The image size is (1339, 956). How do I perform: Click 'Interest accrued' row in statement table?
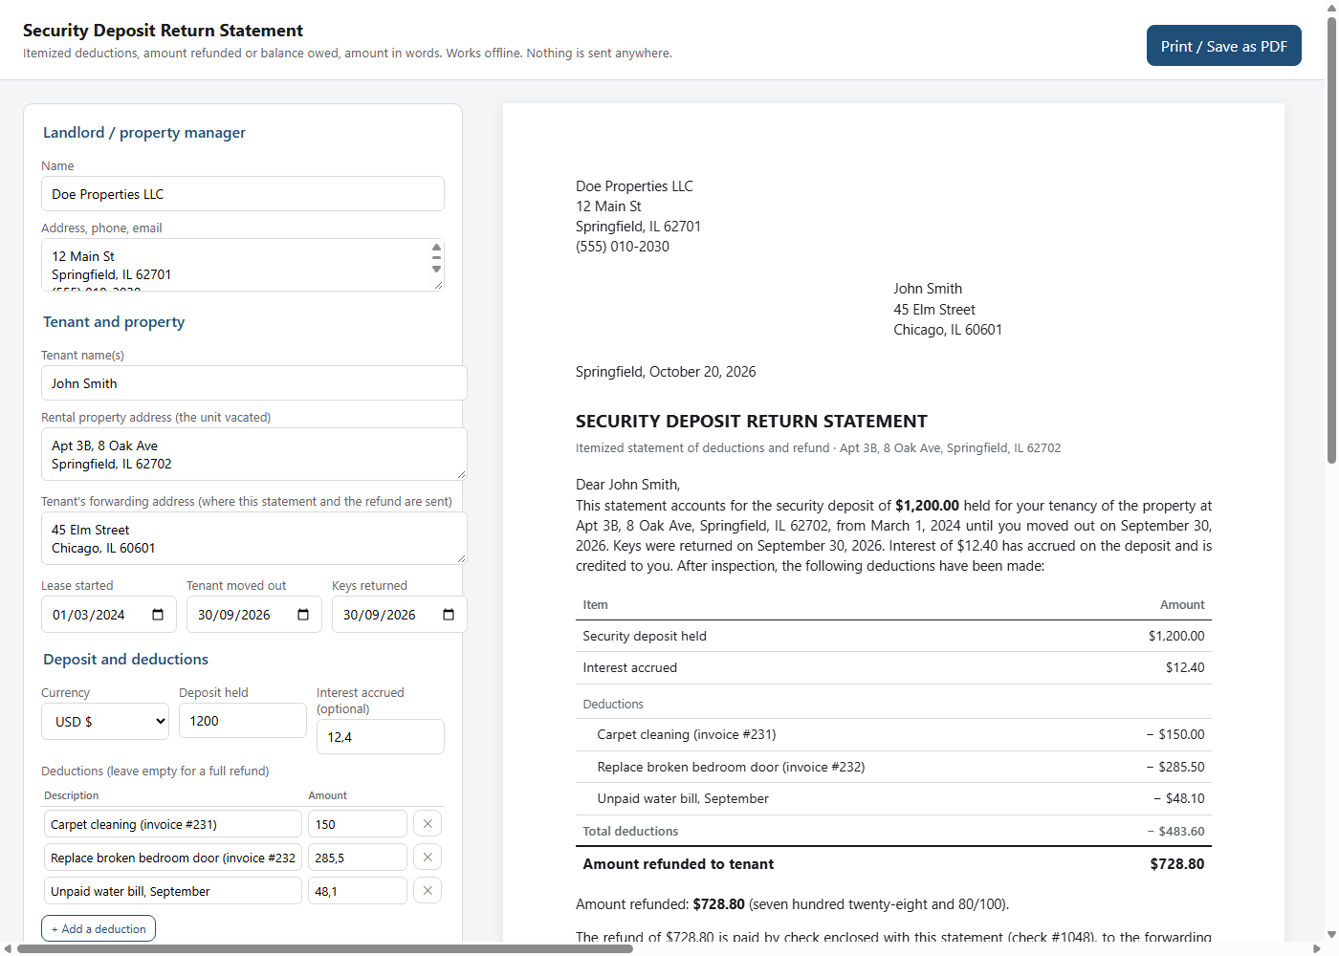pos(893,668)
